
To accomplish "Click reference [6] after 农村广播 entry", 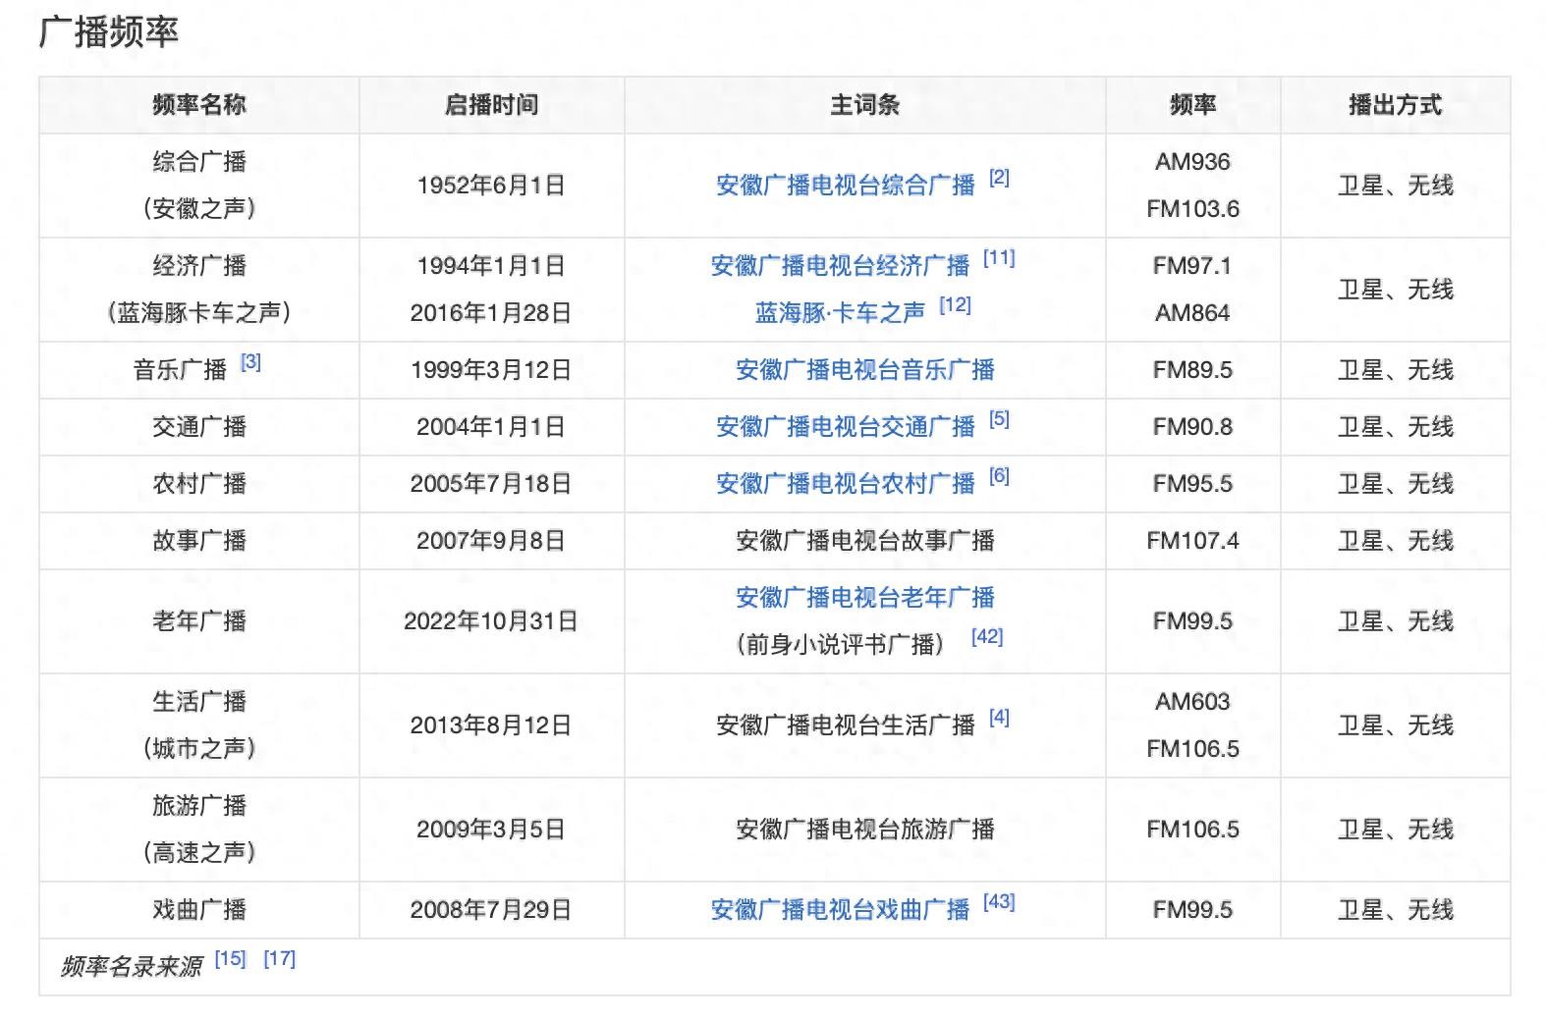I will 999,476.
